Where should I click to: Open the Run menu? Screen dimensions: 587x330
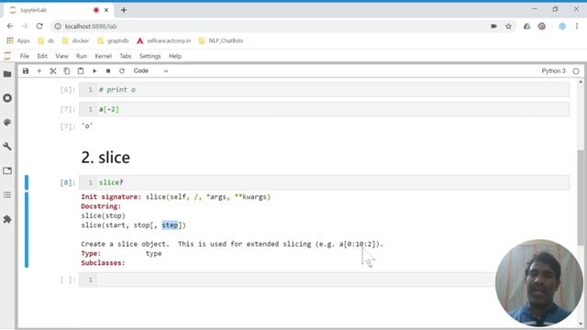[82, 56]
